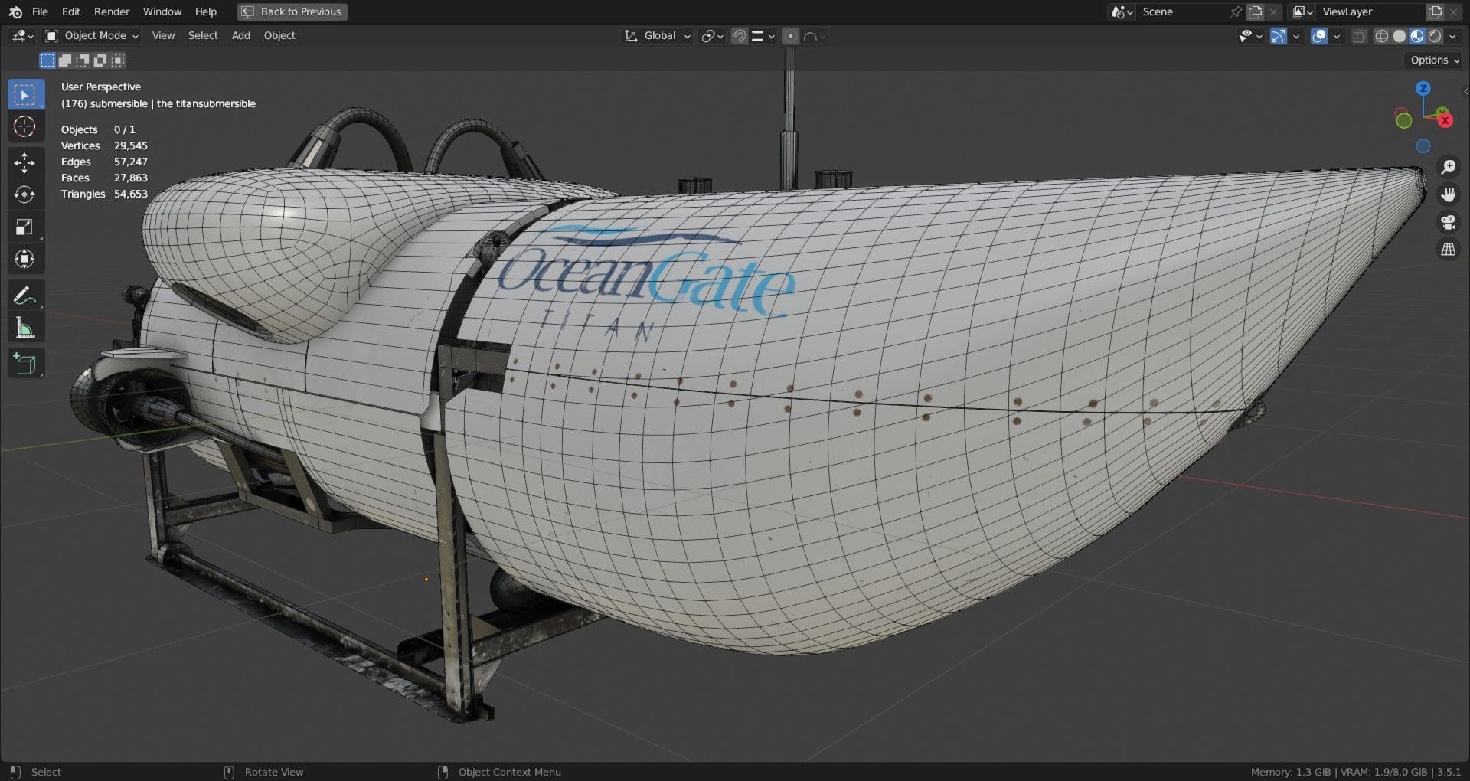Switch to Solid viewport shading
This screenshot has width=1470, height=781.
pos(1400,36)
